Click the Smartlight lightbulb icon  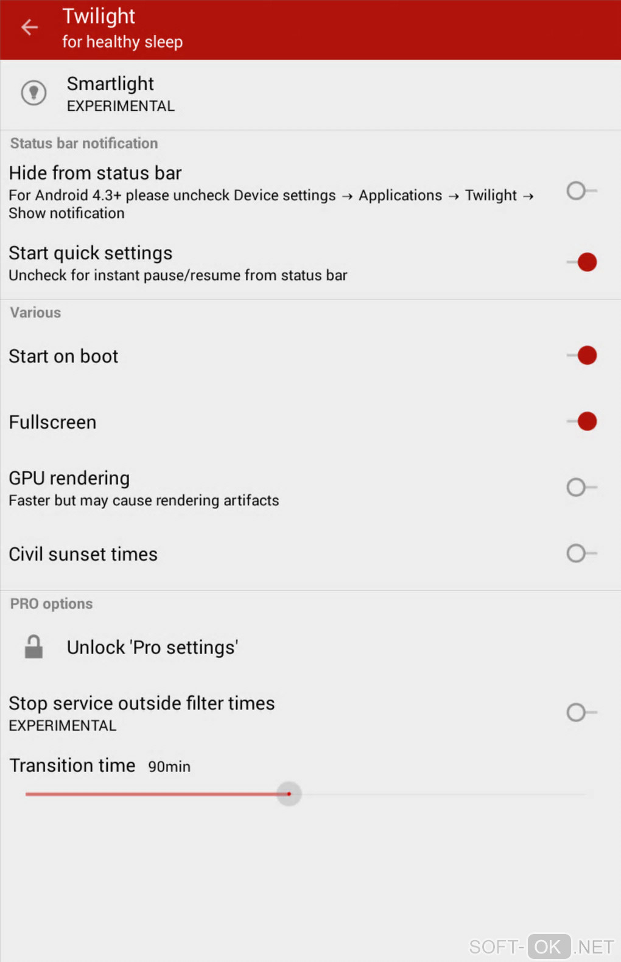34,93
